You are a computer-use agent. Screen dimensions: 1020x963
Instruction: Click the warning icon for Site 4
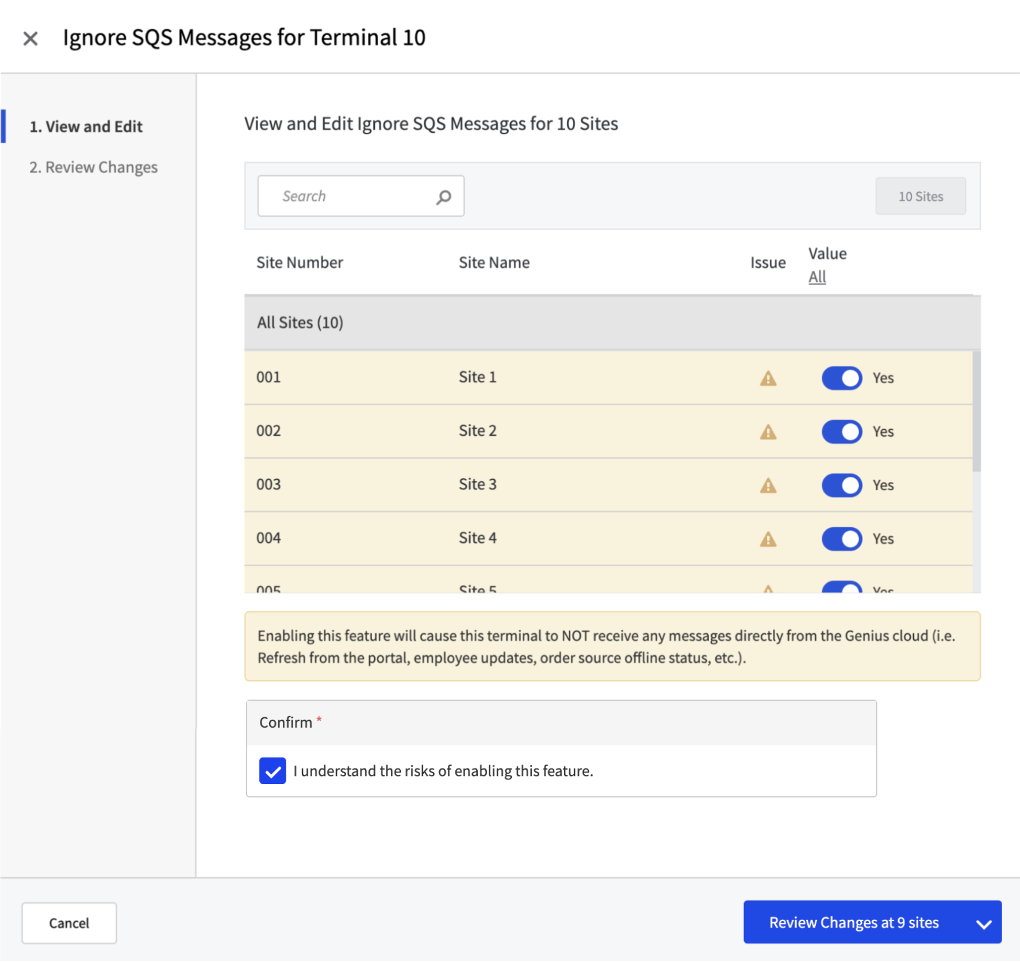(768, 539)
